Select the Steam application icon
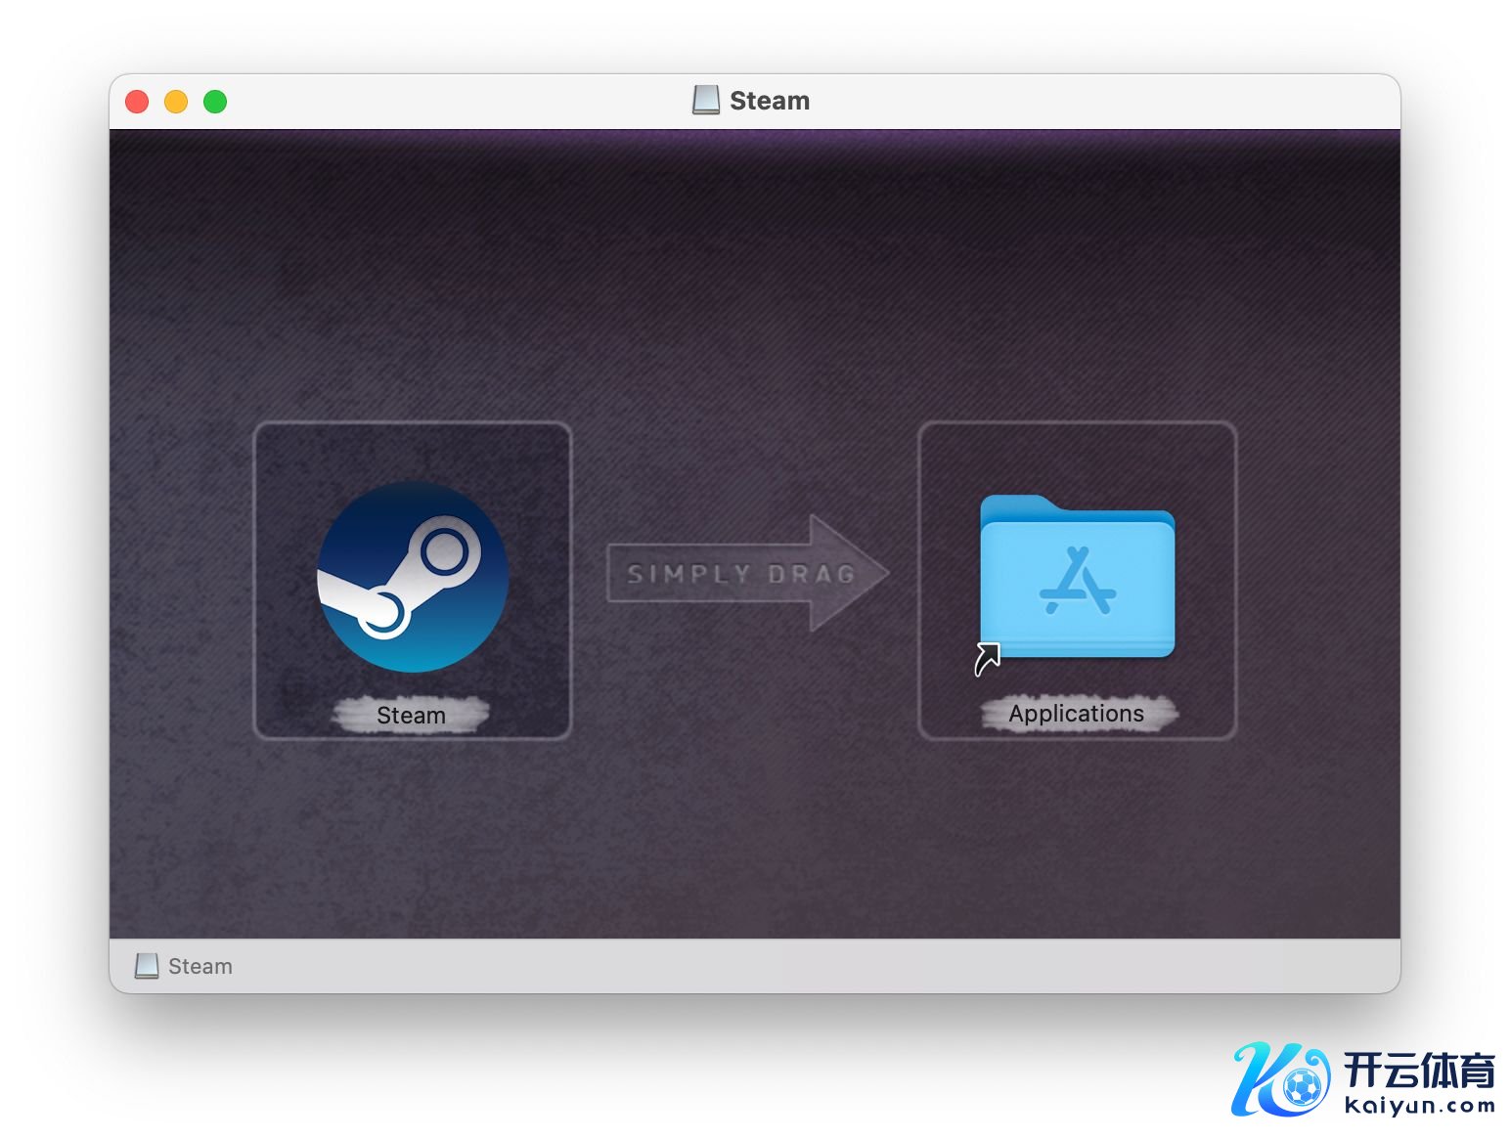Screen dimensions: 1510x1138 coord(412,576)
